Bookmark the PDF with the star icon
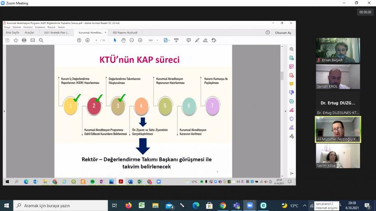Viewport: 376px width, 211px height. pyautogui.click(x=16, y=40)
